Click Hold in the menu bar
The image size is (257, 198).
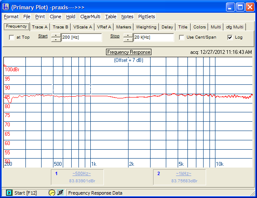71,17
